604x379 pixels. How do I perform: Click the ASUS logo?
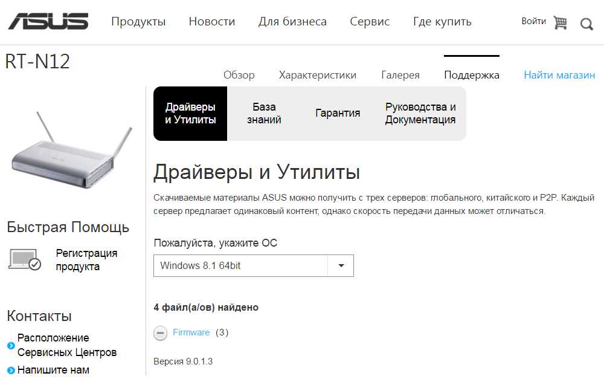pyautogui.click(x=48, y=22)
